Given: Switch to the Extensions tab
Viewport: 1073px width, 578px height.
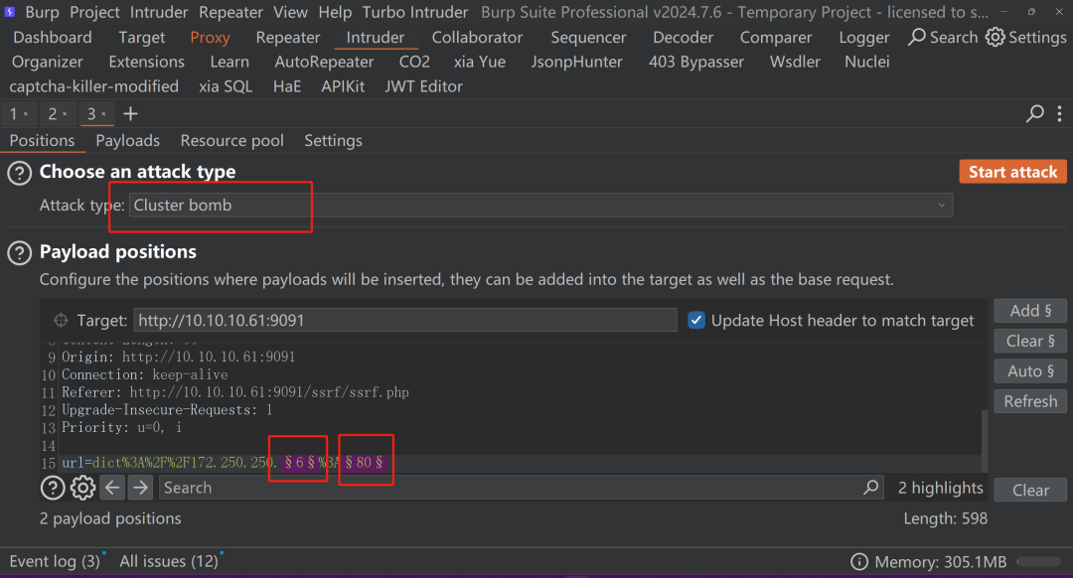Looking at the screenshot, I should [x=146, y=63].
